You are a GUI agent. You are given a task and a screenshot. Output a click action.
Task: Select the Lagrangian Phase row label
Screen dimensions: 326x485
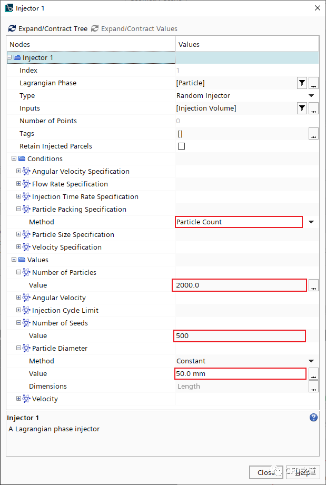pos(48,83)
